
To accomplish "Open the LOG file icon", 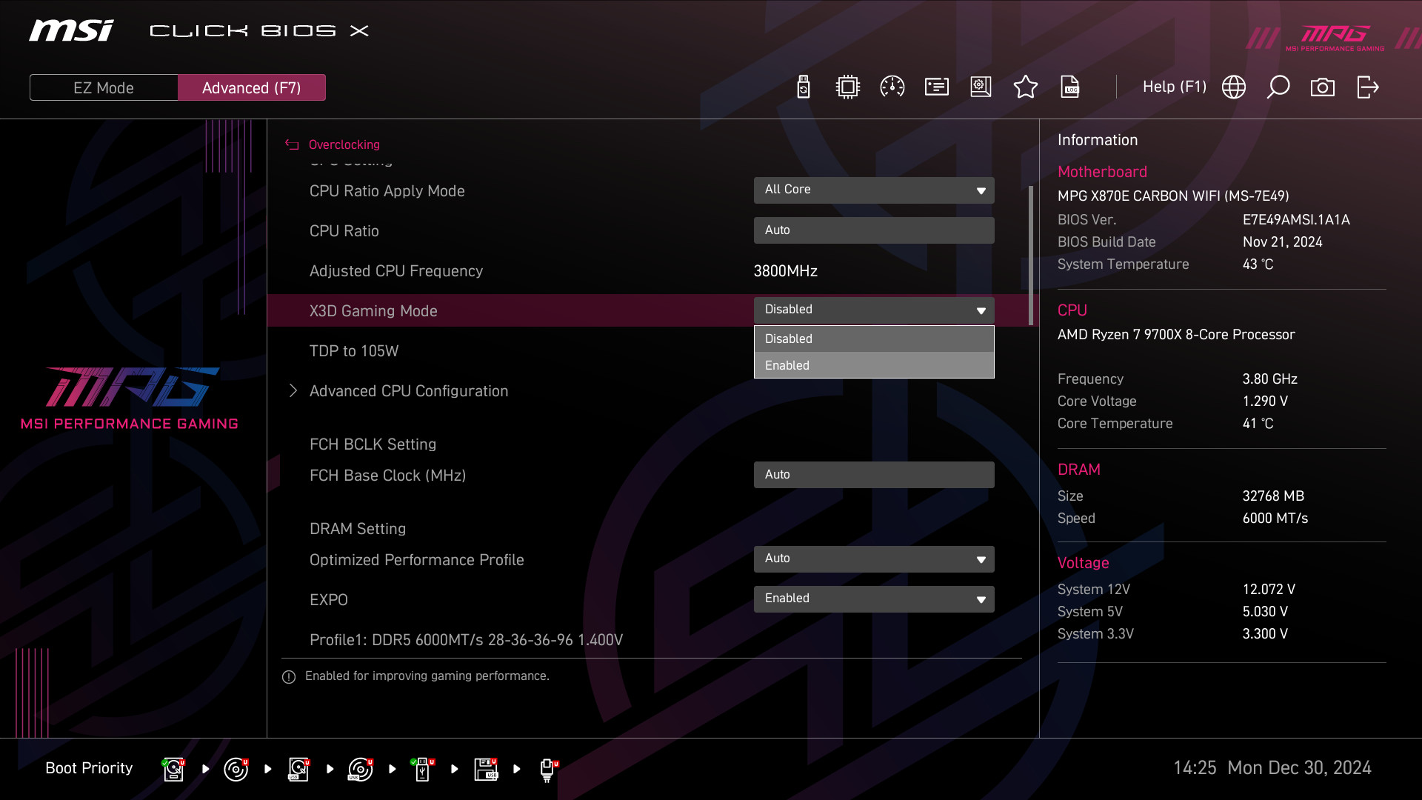I will (1070, 87).
